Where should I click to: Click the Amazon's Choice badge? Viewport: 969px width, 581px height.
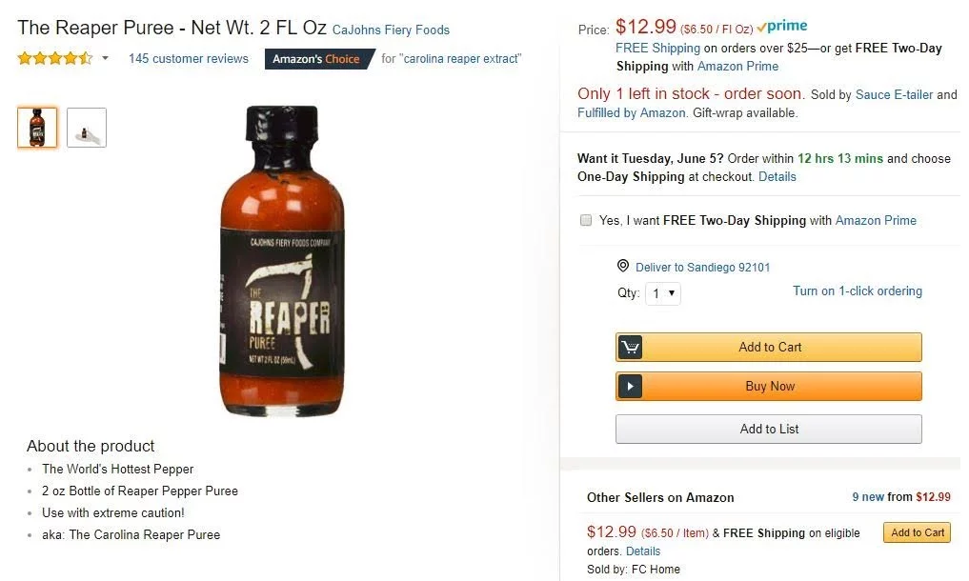pos(318,59)
